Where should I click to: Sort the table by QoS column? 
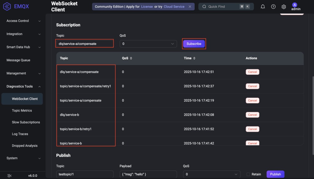[131, 58]
